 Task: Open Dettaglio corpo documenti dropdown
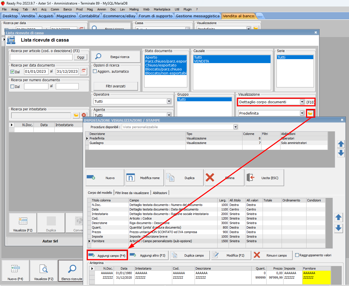pyautogui.click(x=302, y=102)
